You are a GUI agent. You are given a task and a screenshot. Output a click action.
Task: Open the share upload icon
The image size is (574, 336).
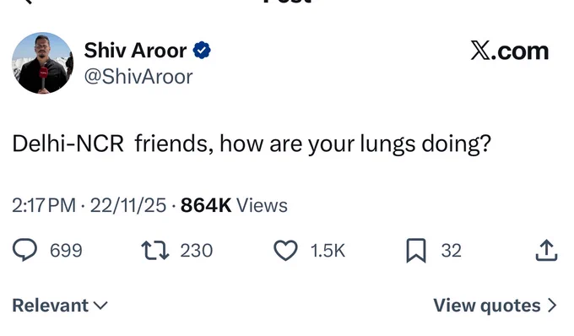546,251
